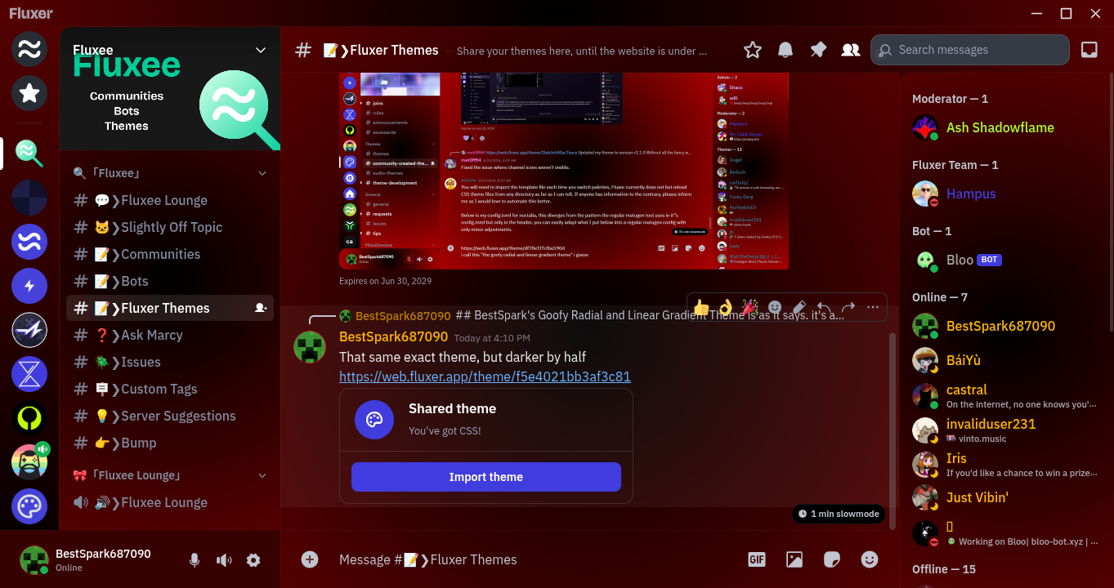Toggle the member list visibility
This screenshot has width=1114, height=588.
pos(851,50)
